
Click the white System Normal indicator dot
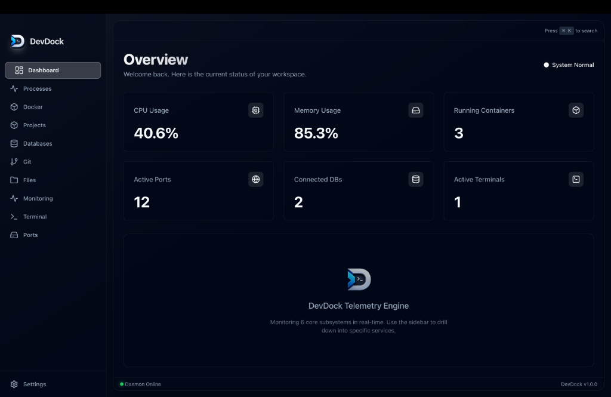547,65
